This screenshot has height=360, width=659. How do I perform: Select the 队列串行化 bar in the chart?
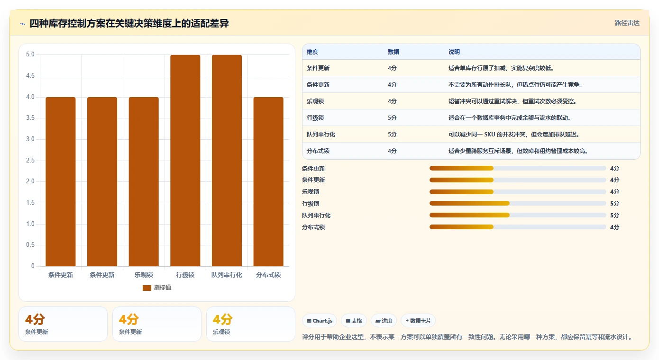(227, 161)
